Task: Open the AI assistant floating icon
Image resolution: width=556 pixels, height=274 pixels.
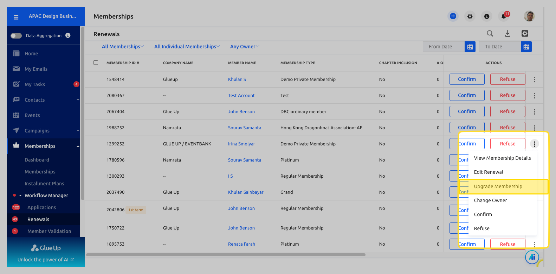Action: tap(532, 257)
